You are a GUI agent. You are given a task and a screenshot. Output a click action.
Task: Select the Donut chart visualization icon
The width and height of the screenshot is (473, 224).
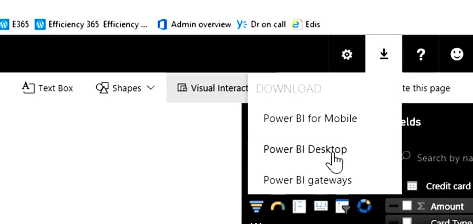click(364, 207)
